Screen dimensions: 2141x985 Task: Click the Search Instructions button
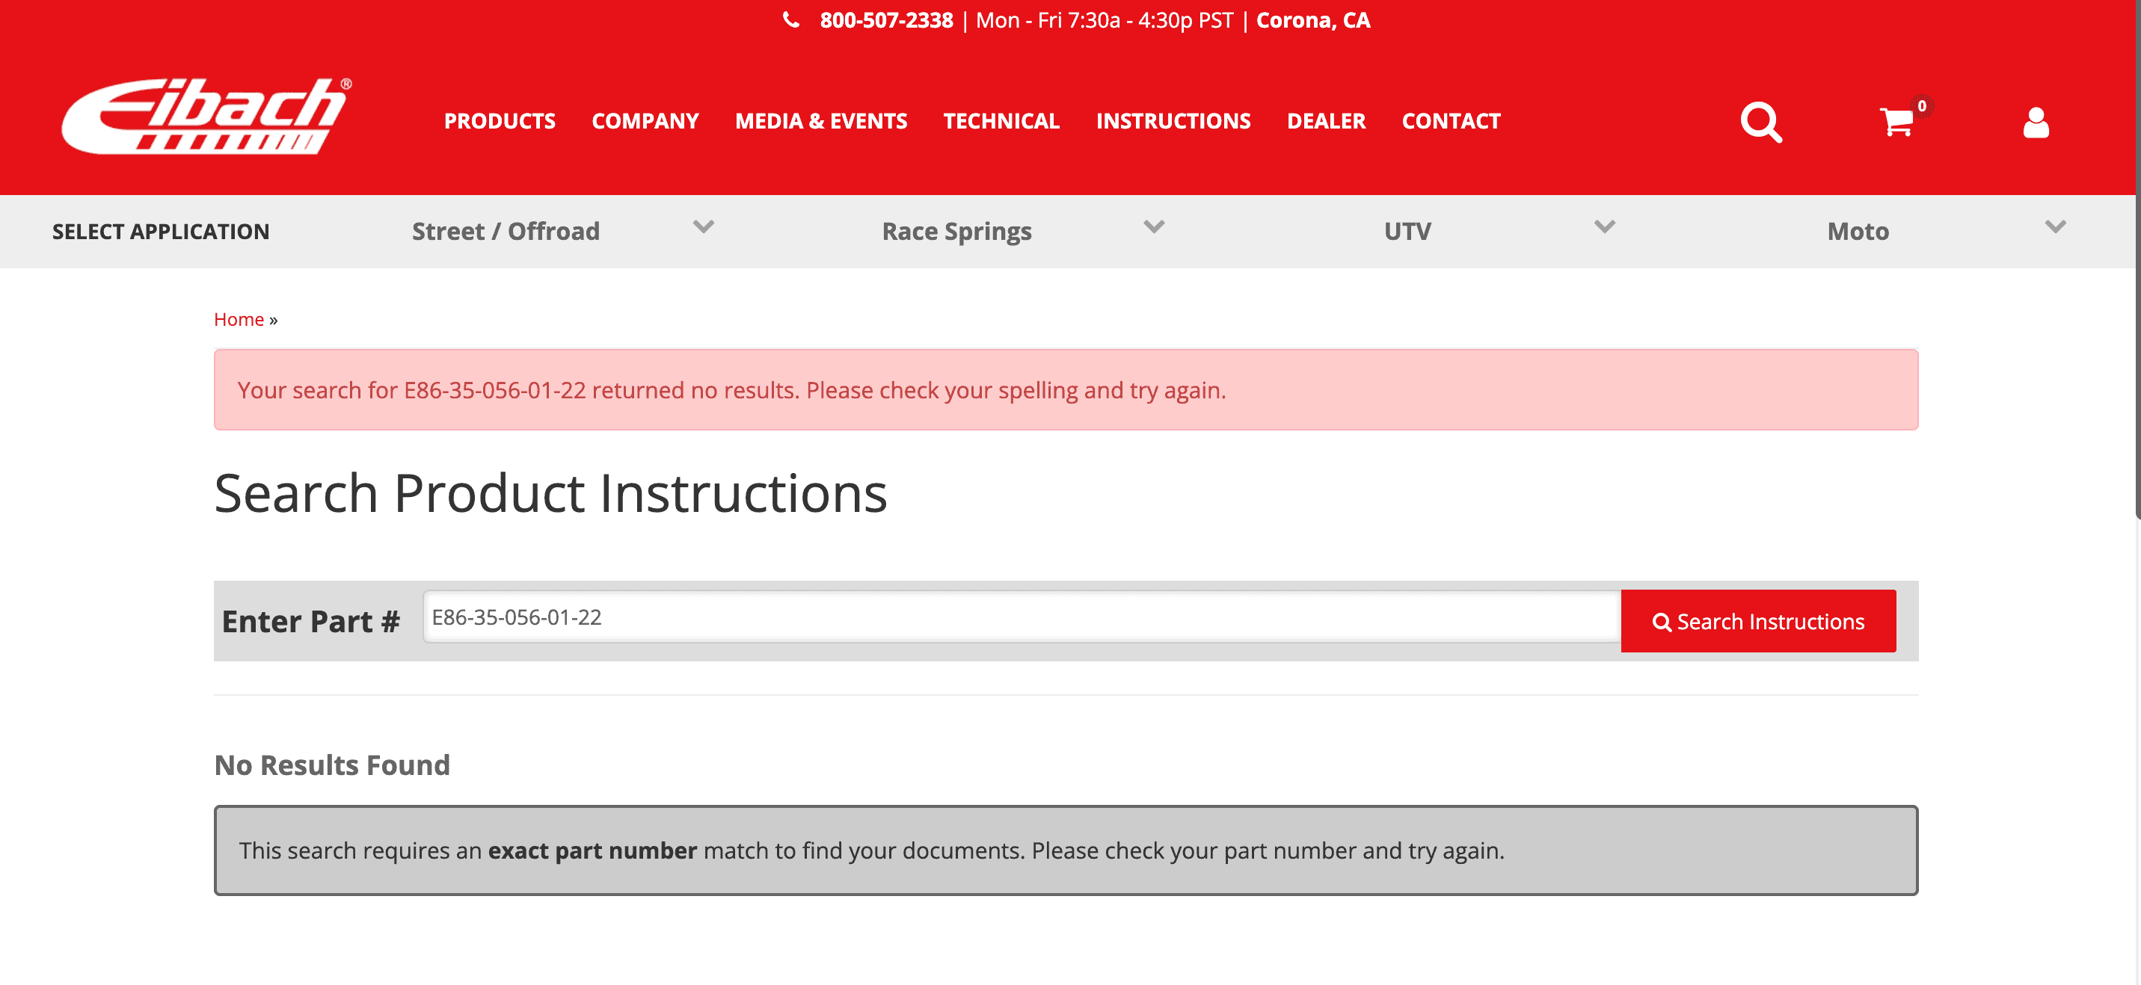[x=1758, y=621]
